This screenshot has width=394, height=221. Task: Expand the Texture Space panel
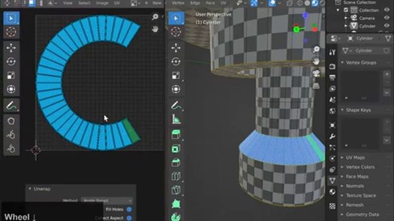coord(342,195)
